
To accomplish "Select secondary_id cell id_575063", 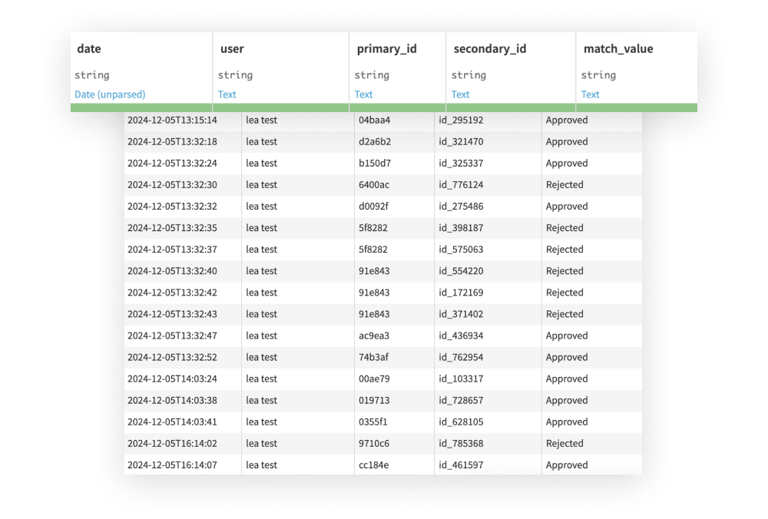I will [x=461, y=250].
